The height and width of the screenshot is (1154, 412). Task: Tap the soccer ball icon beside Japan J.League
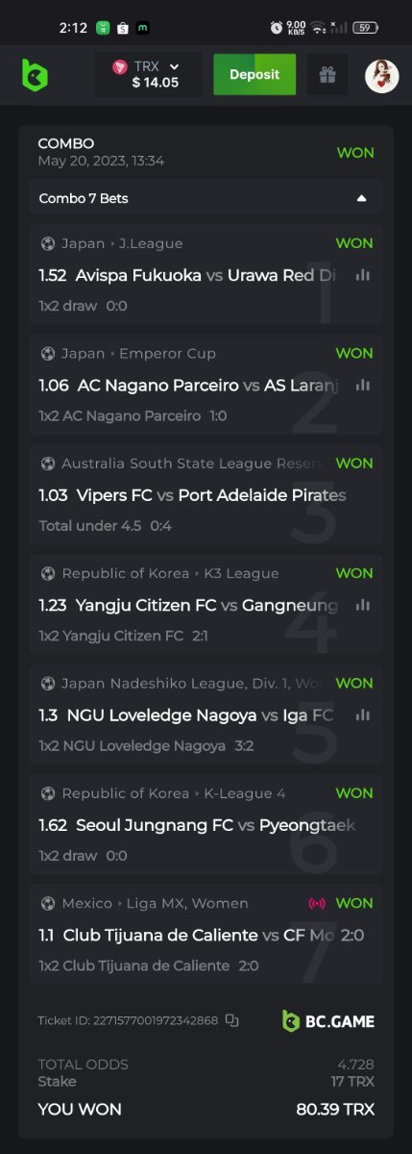click(47, 243)
